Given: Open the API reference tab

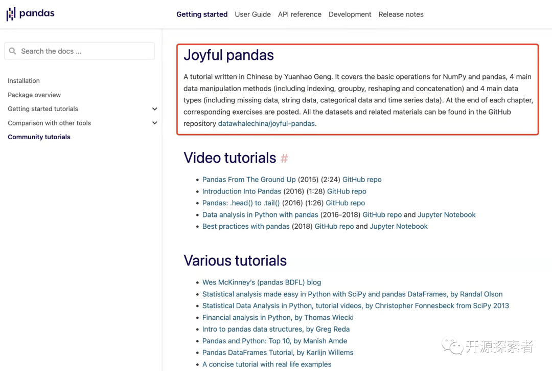Looking at the screenshot, I should click(x=300, y=14).
